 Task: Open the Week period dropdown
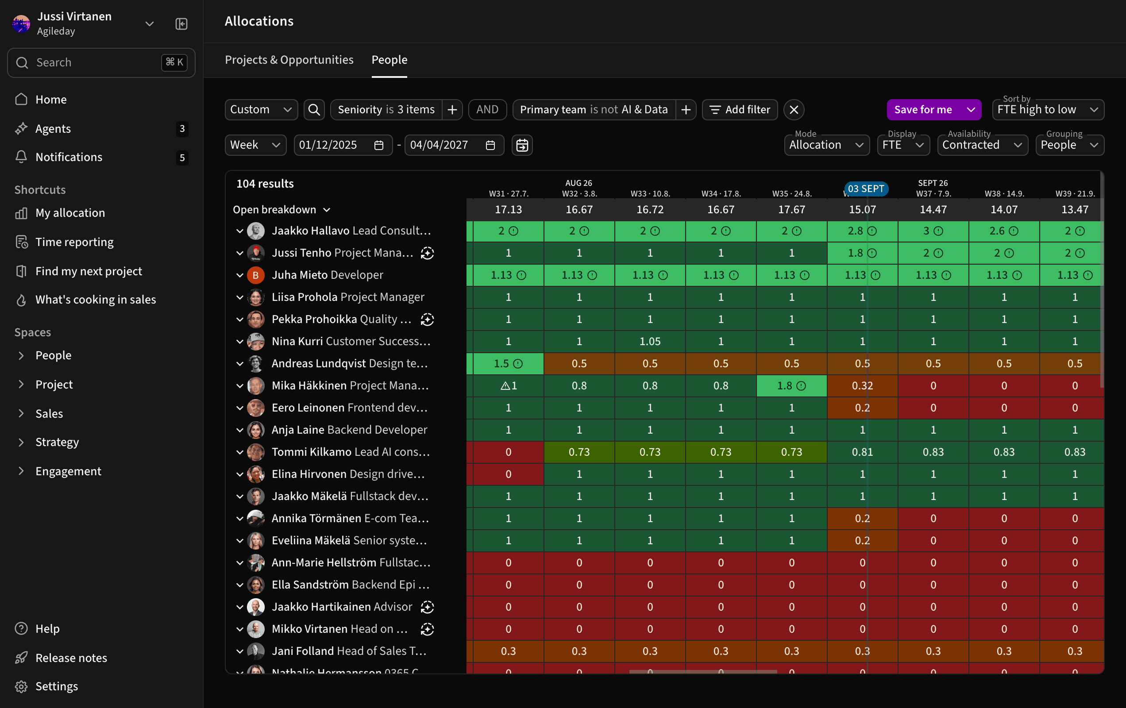[255, 145]
